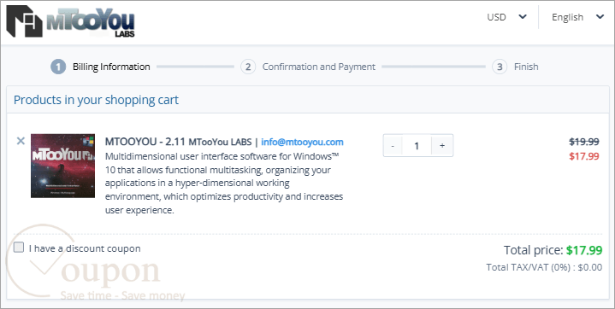Click the MTooYou product thumbnail image

(x=62, y=166)
